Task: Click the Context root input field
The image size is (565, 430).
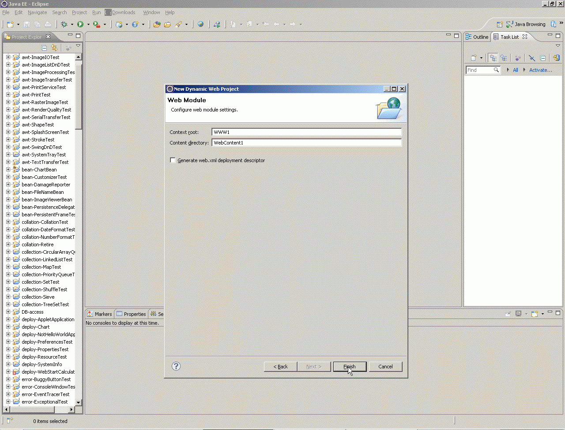Action: [x=307, y=132]
